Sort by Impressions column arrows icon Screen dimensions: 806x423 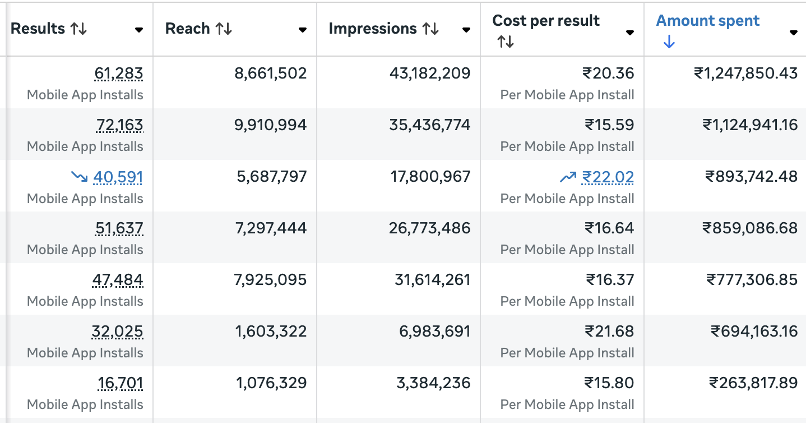tap(430, 29)
